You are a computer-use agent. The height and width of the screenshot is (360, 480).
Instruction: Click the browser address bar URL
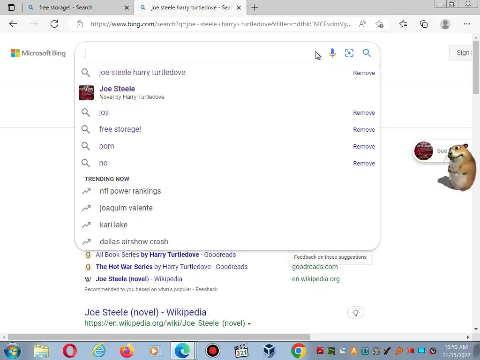pyautogui.click(x=220, y=24)
